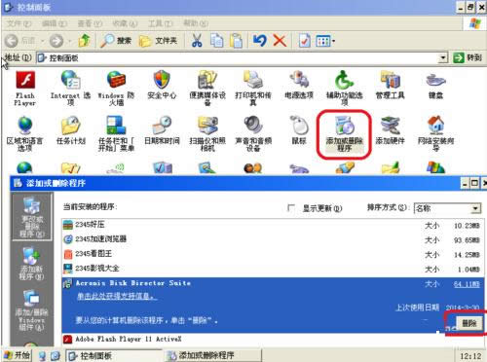Screen dimensions: 487x362
Task: Click the Acronis size value link
Action: 467,284
